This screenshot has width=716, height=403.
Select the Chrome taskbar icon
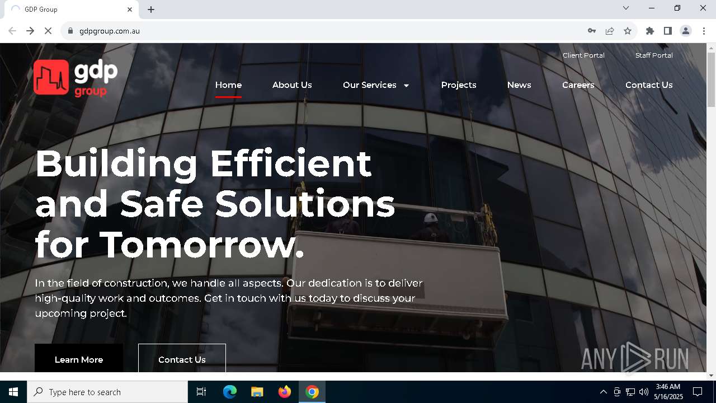(312, 392)
